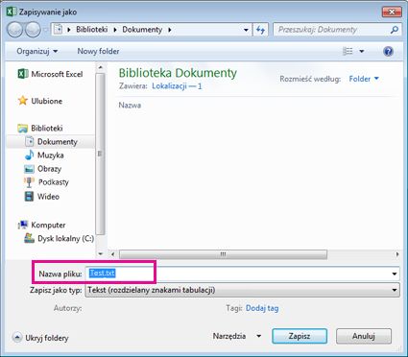Select Dysk lokalny (C:) in navigation pane
Viewport: 408px width, 357px height.
(65, 239)
